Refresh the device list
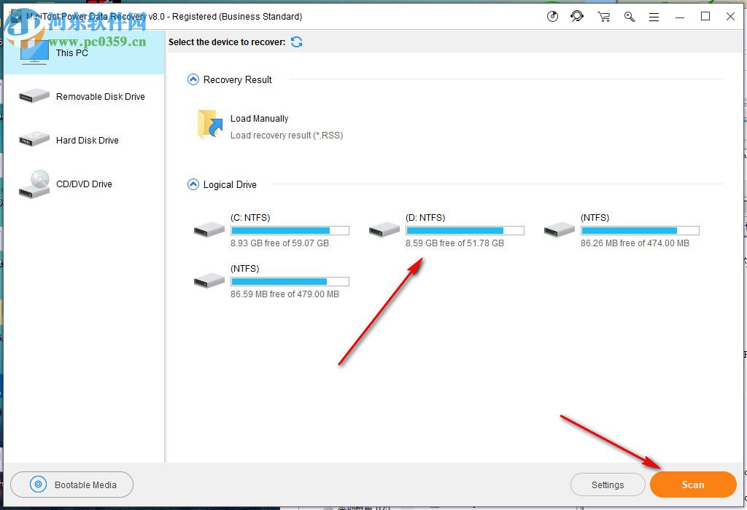Image resolution: width=747 pixels, height=510 pixels. tap(297, 42)
